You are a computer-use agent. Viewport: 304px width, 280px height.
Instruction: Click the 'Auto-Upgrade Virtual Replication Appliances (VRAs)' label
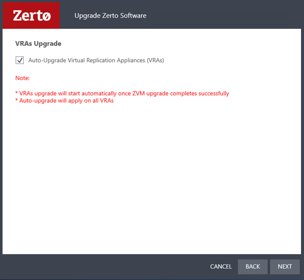coord(96,60)
